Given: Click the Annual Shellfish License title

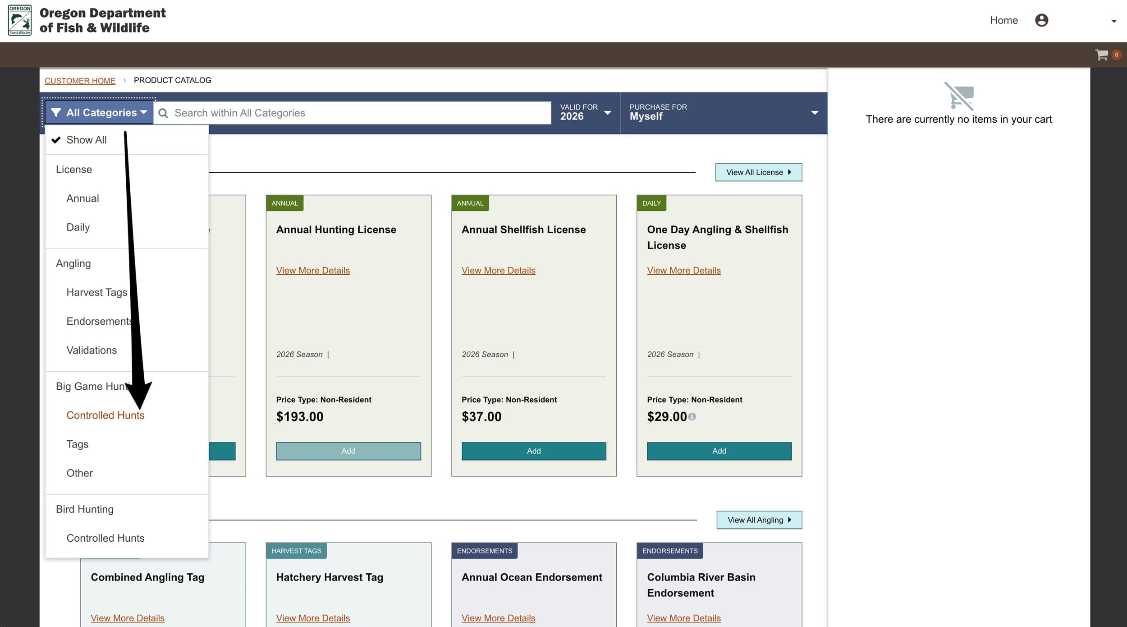Looking at the screenshot, I should pyautogui.click(x=524, y=230).
